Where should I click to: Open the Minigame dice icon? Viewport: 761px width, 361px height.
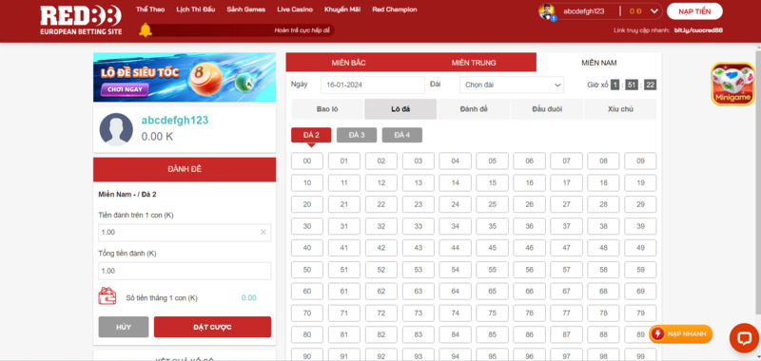click(x=732, y=84)
